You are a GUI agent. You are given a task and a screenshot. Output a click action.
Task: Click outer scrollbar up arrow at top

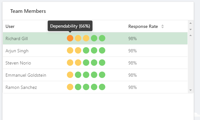191,23
